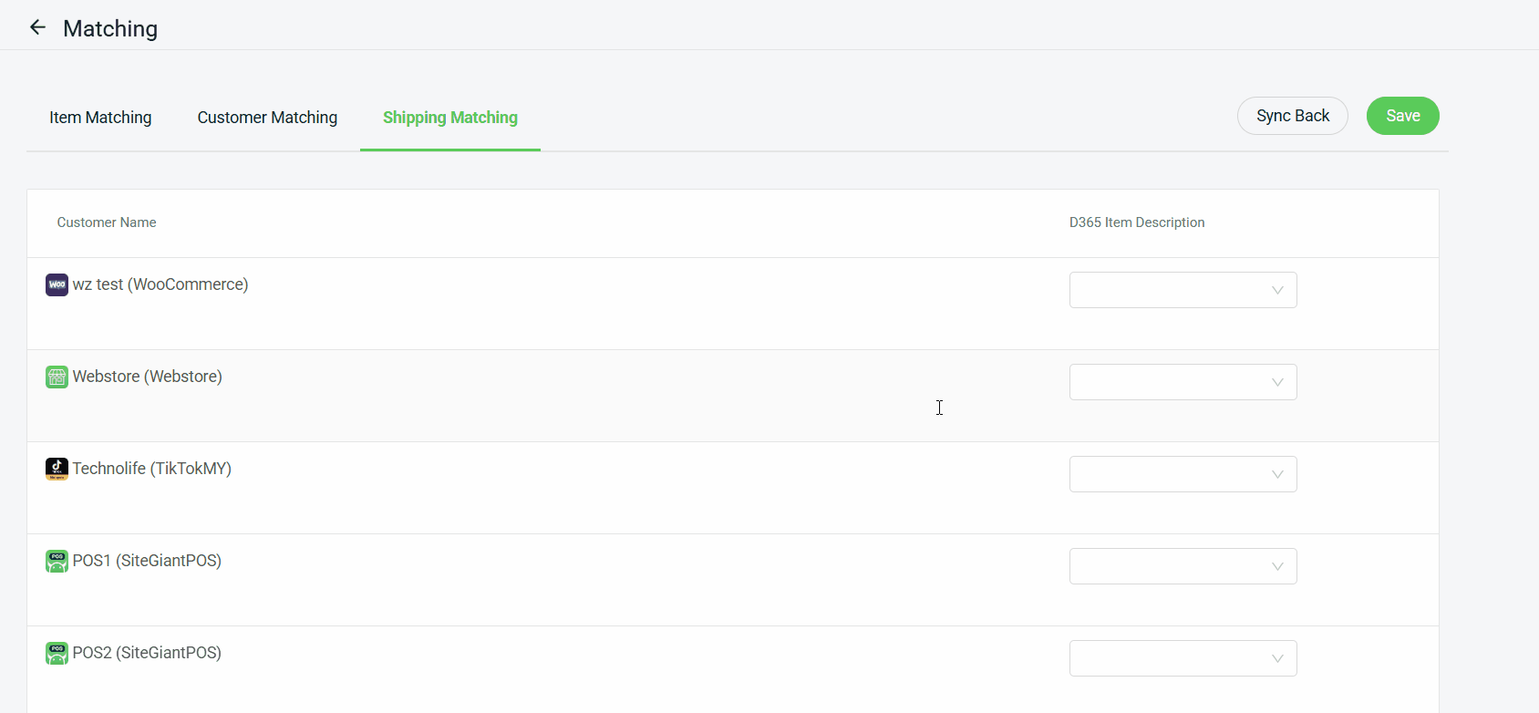Click the green Webstore shop icon
Screen dimensions: 1539x713
pyautogui.click(x=57, y=377)
